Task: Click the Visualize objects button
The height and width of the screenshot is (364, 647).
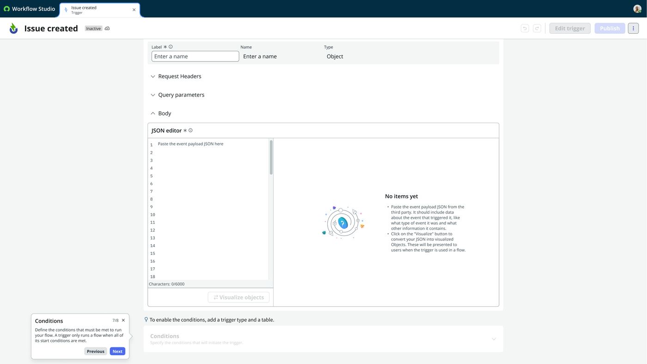Action: coord(238,297)
